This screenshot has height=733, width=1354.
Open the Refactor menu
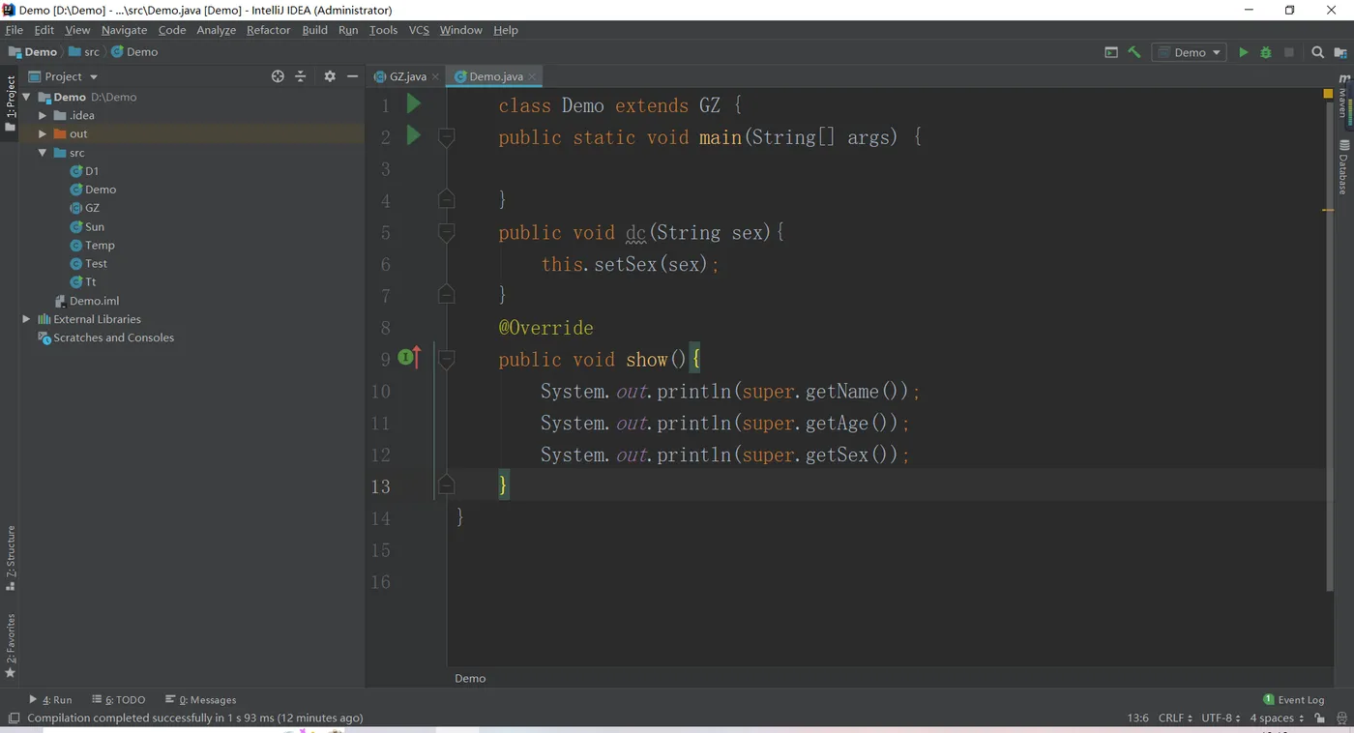(268, 30)
